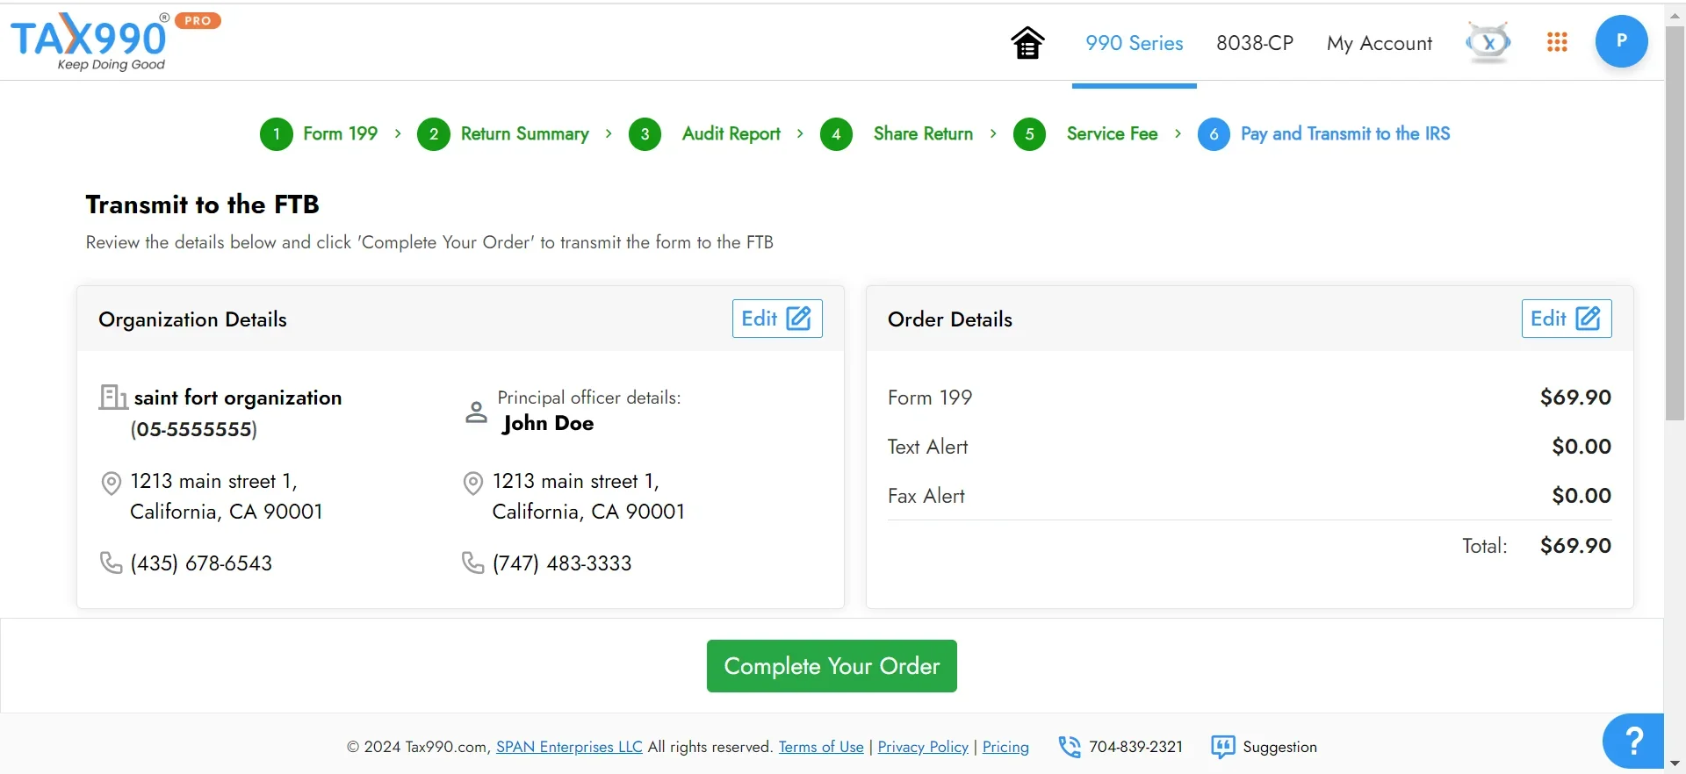
Task: Click the Tax990 Pro logo
Action: click(x=114, y=41)
